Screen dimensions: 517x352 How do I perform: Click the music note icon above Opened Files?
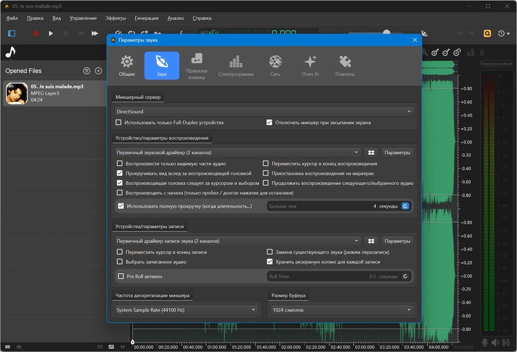(10, 52)
